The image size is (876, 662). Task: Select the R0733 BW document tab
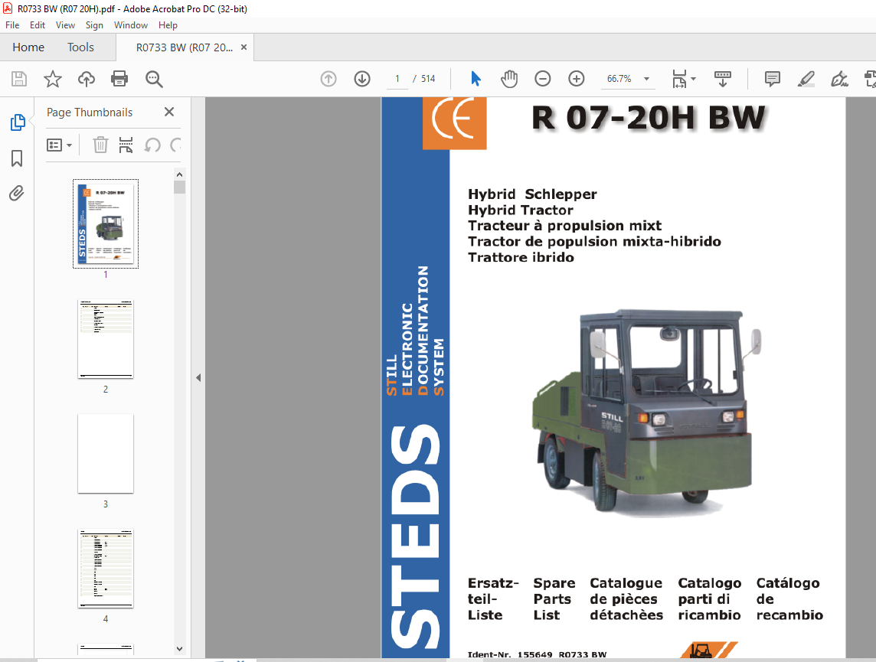pos(185,47)
